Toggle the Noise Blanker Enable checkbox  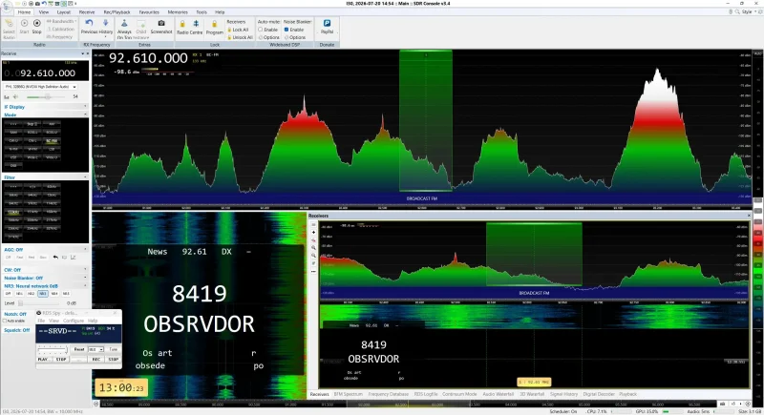[286, 30]
